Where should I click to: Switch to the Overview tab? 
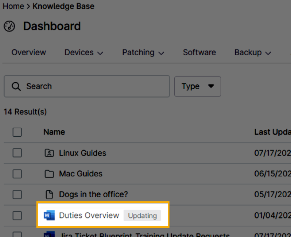(x=29, y=52)
